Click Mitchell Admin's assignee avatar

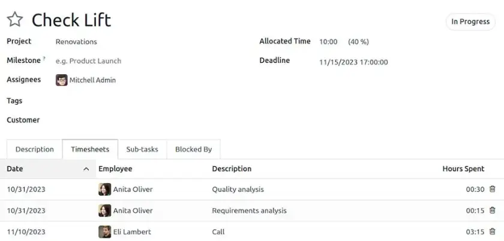(x=61, y=80)
